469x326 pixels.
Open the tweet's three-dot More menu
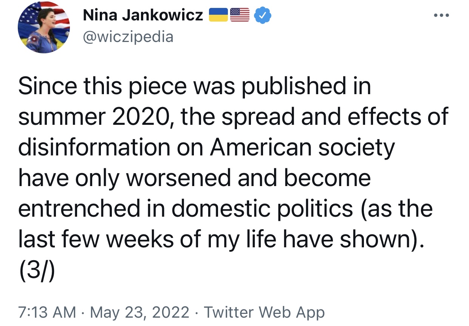(441, 16)
